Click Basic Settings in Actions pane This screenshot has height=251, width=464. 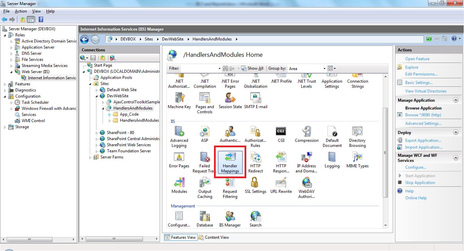419,83
